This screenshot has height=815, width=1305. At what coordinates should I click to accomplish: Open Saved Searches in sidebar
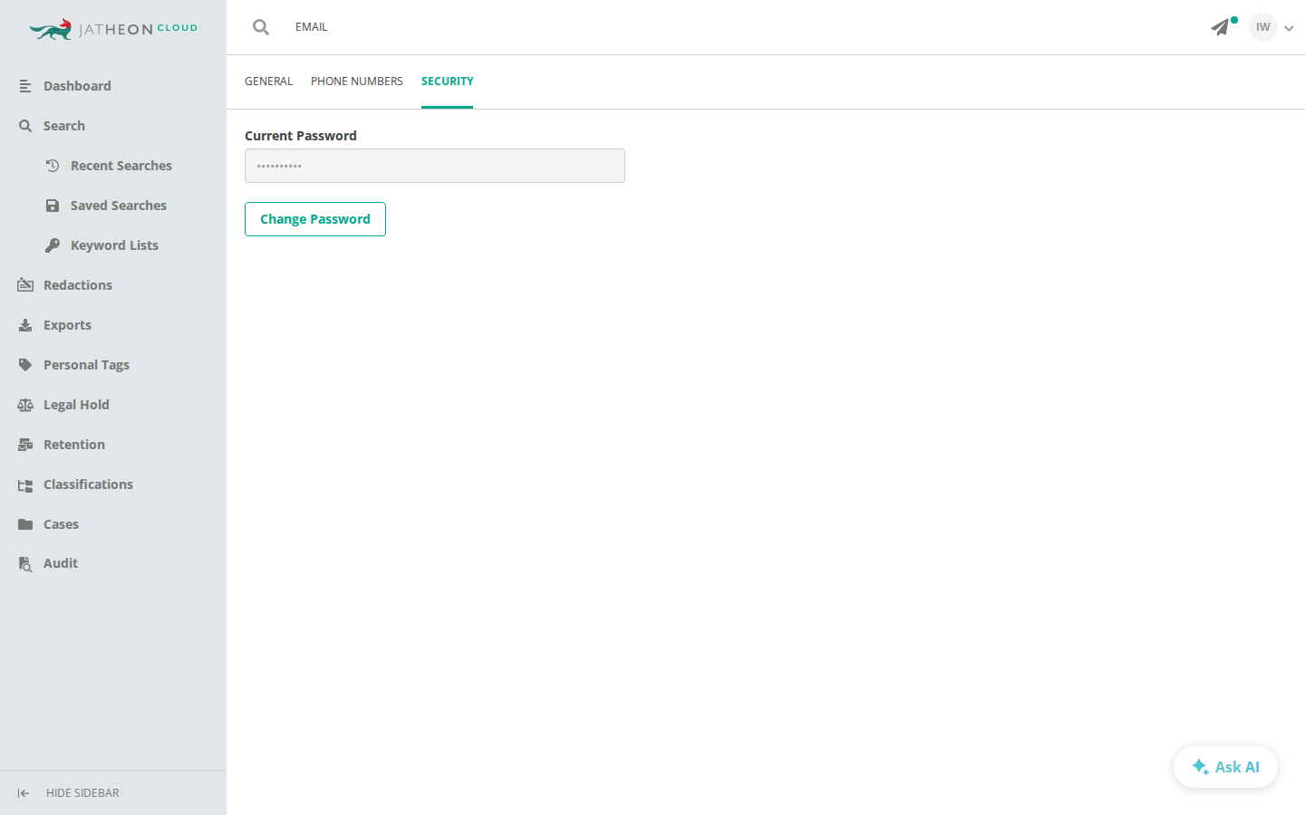click(x=119, y=206)
